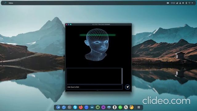The width and height of the screenshot is (197, 111).
Task: Launch the terminal from the dock
Action: click(x=70, y=107)
